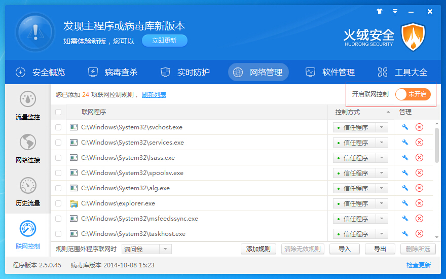Toggle the 开启联网控制 switch on
The image size is (446, 279).
coord(413,94)
